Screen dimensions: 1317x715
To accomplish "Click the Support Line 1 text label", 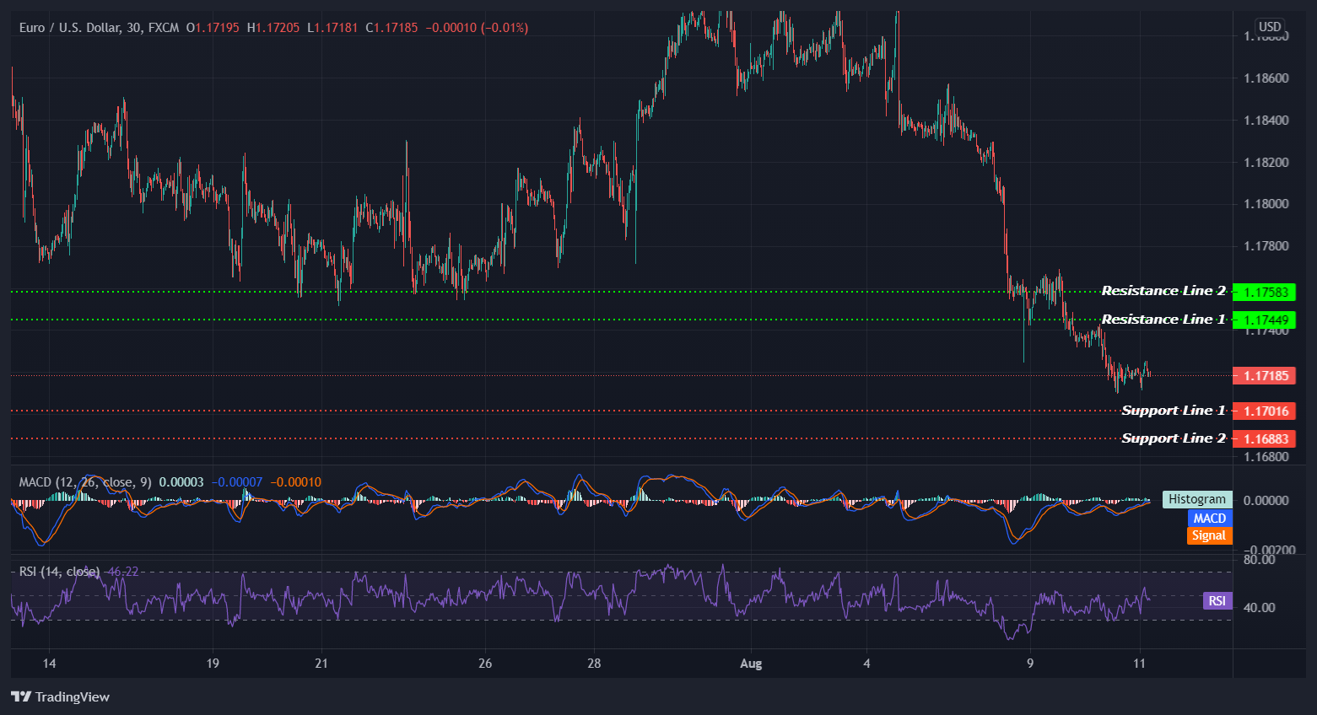I will (x=1173, y=410).
